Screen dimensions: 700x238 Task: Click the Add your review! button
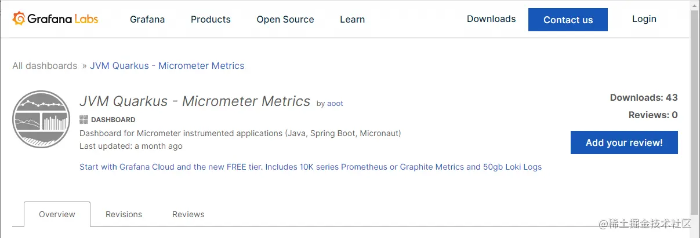624,142
